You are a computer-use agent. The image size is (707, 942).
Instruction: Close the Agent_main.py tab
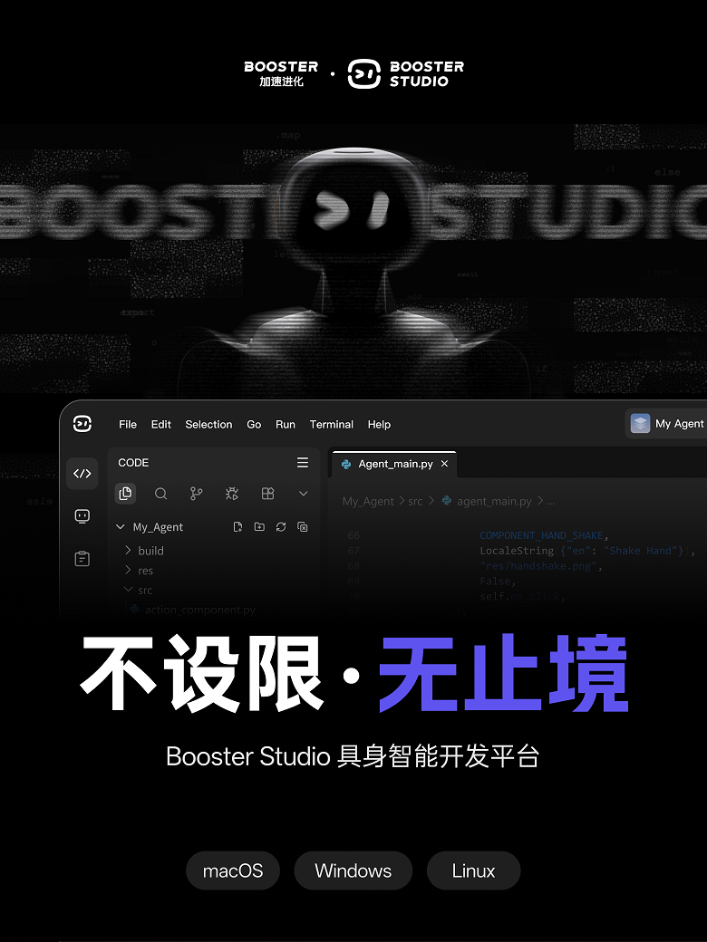point(444,464)
